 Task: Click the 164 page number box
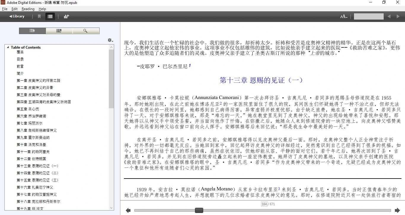(x=264, y=204)
